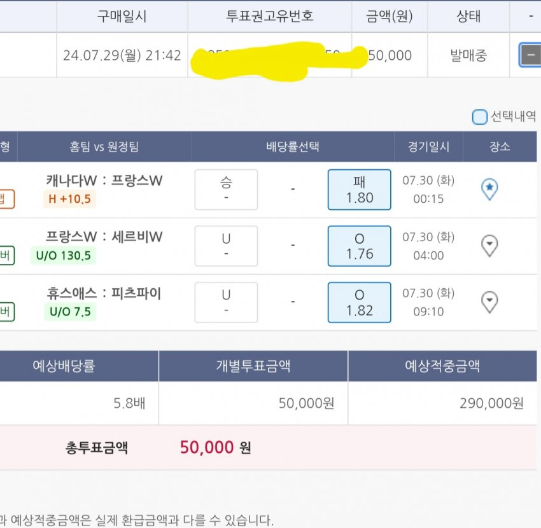Click the 발매중 status cell
The image size is (541, 528).
[x=468, y=55]
